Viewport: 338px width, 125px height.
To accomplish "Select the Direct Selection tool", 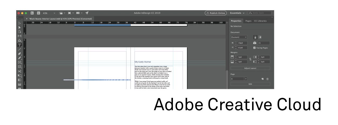I will coord(19,27).
